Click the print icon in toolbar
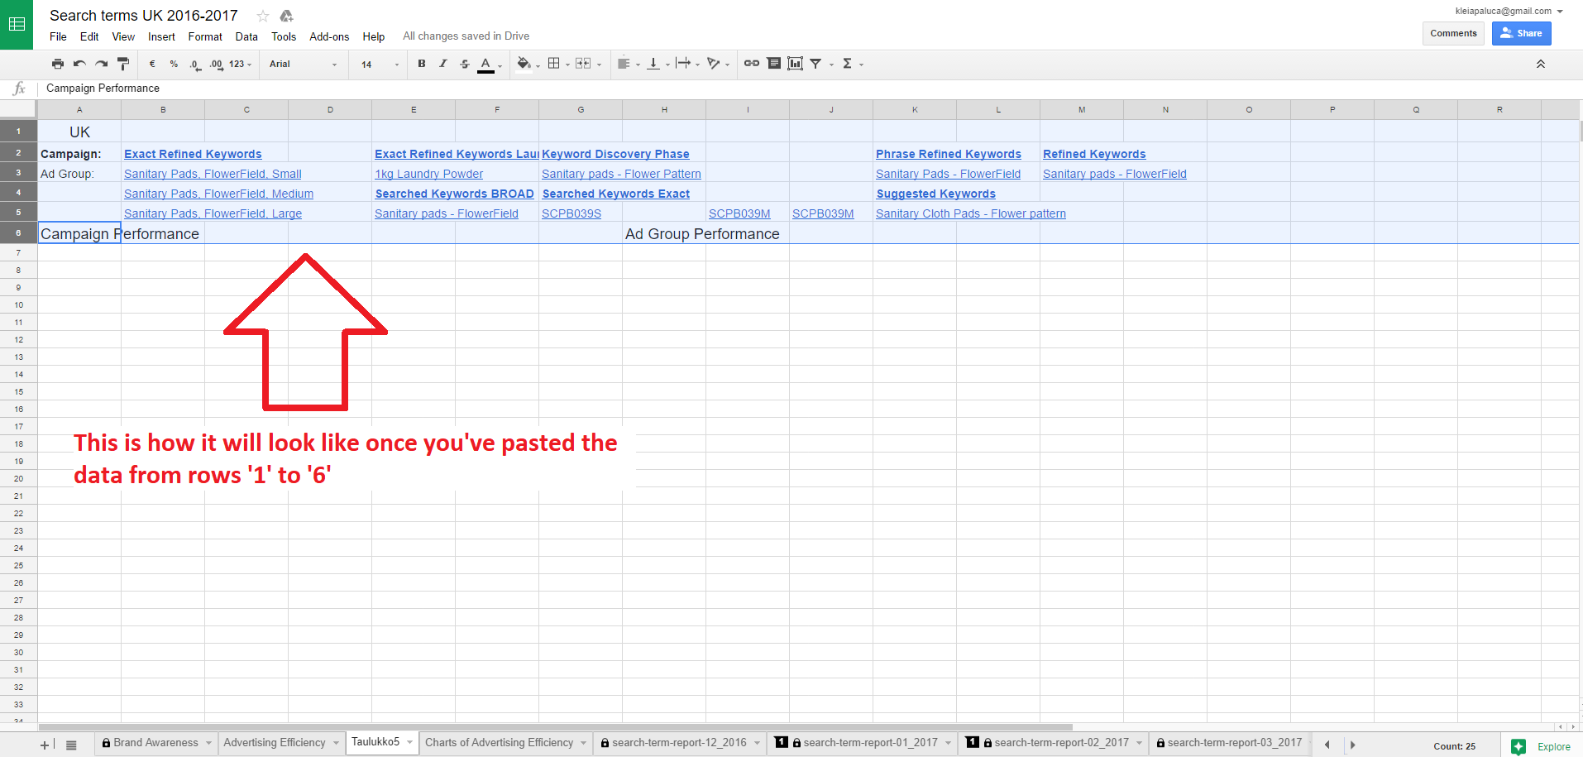Image resolution: width=1583 pixels, height=757 pixels. pyautogui.click(x=57, y=64)
